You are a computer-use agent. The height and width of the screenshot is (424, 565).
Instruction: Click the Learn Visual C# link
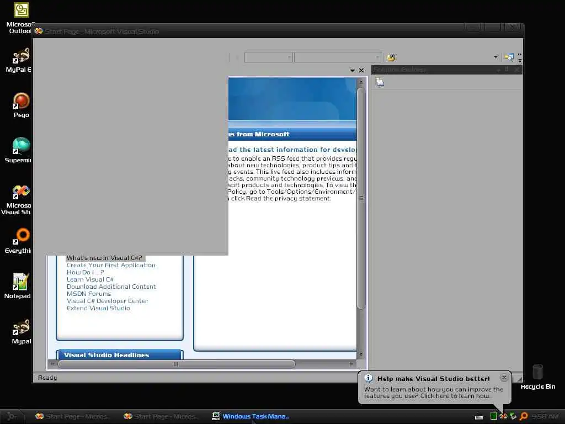point(90,279)
